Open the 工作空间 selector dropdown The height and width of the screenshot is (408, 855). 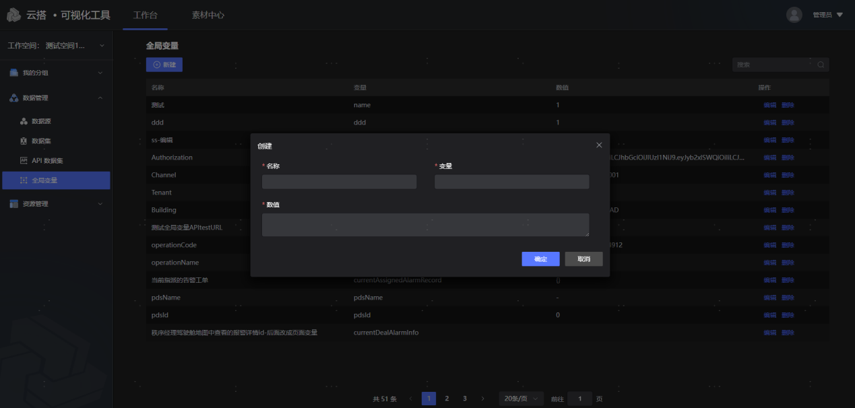(102, 46)
